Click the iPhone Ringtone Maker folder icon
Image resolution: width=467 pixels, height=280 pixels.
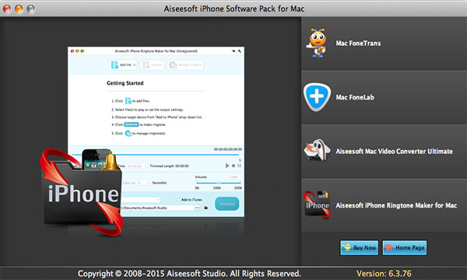point(317,205)
